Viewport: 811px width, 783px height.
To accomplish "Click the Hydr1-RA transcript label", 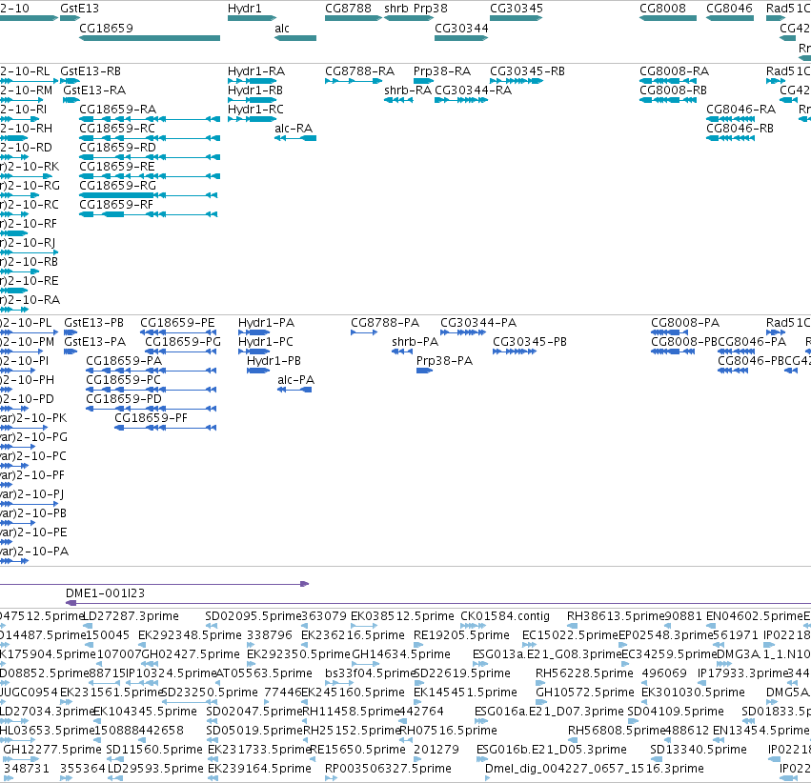I will click(x=256, y=70).
